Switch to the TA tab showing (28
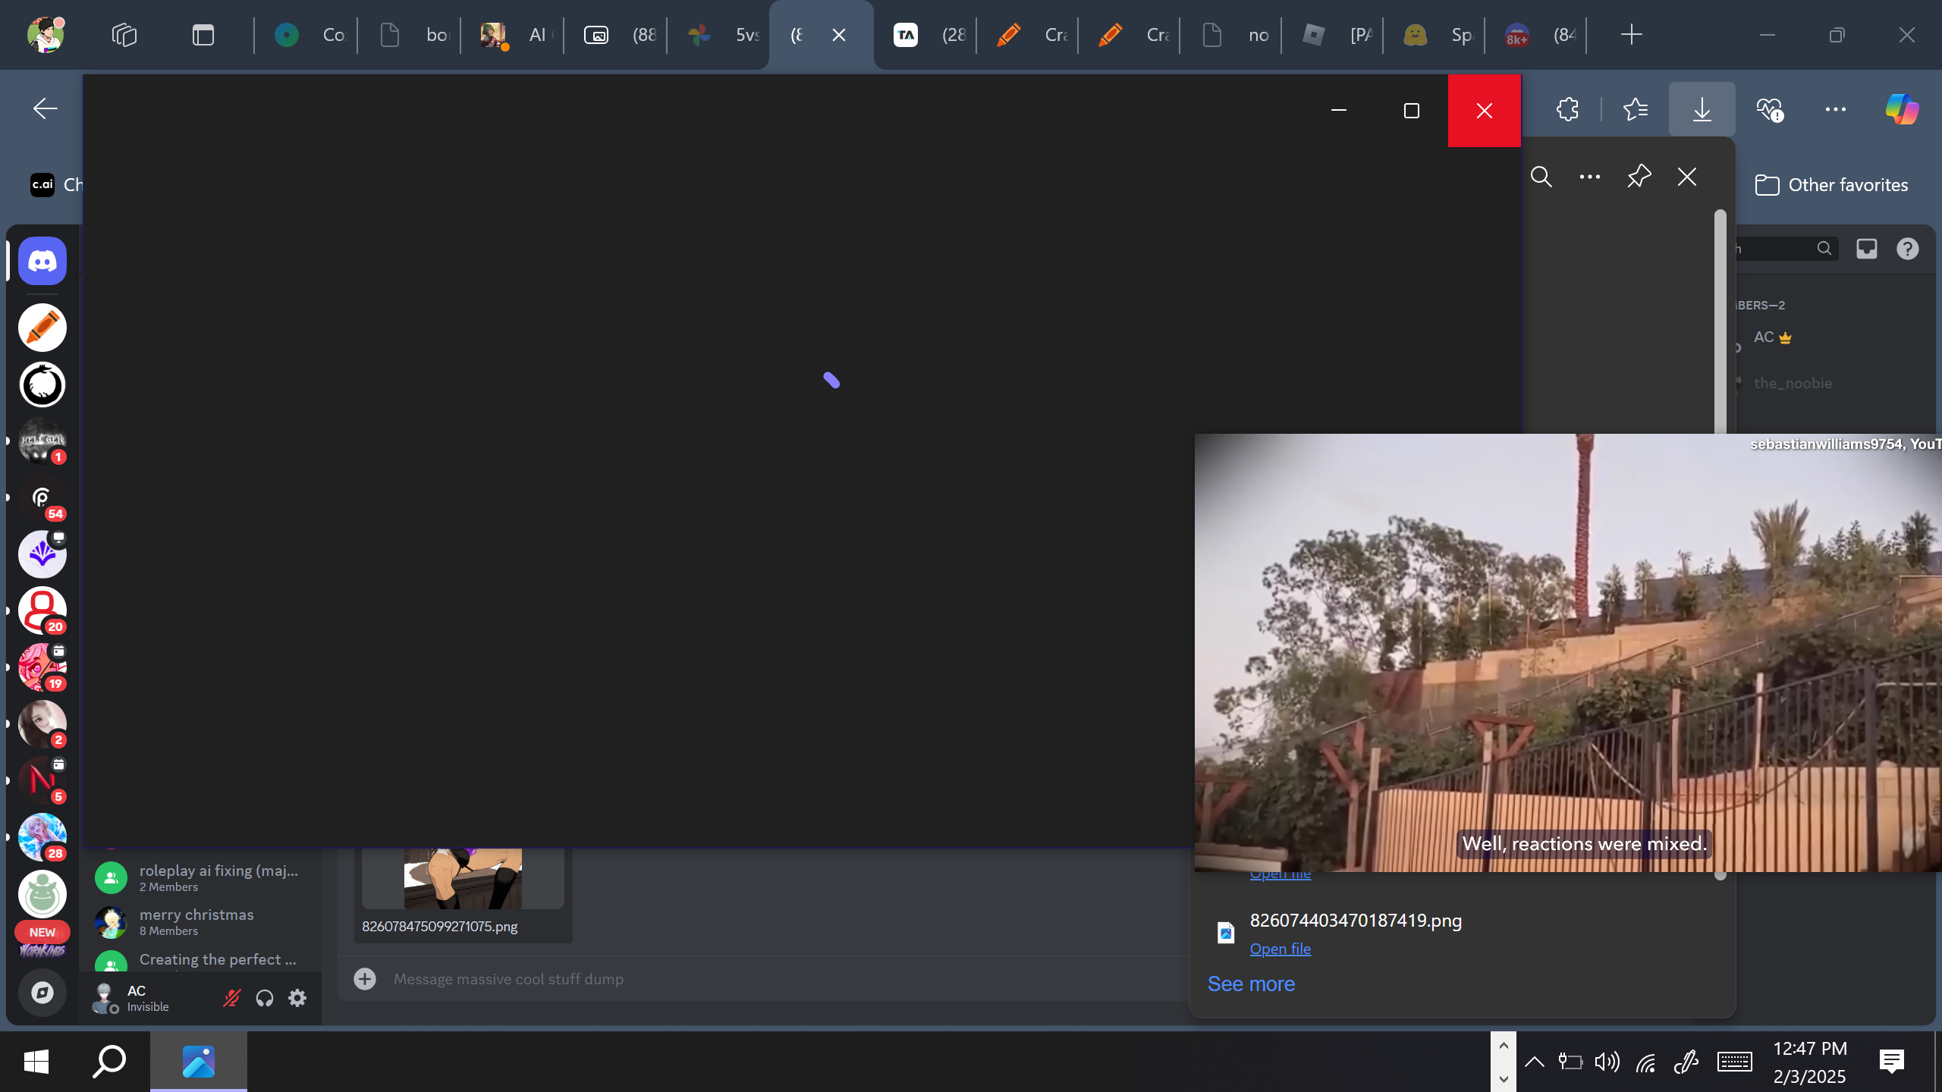Image resolution: width=1942 pixels, height=1092 pixels. point(927,35)
